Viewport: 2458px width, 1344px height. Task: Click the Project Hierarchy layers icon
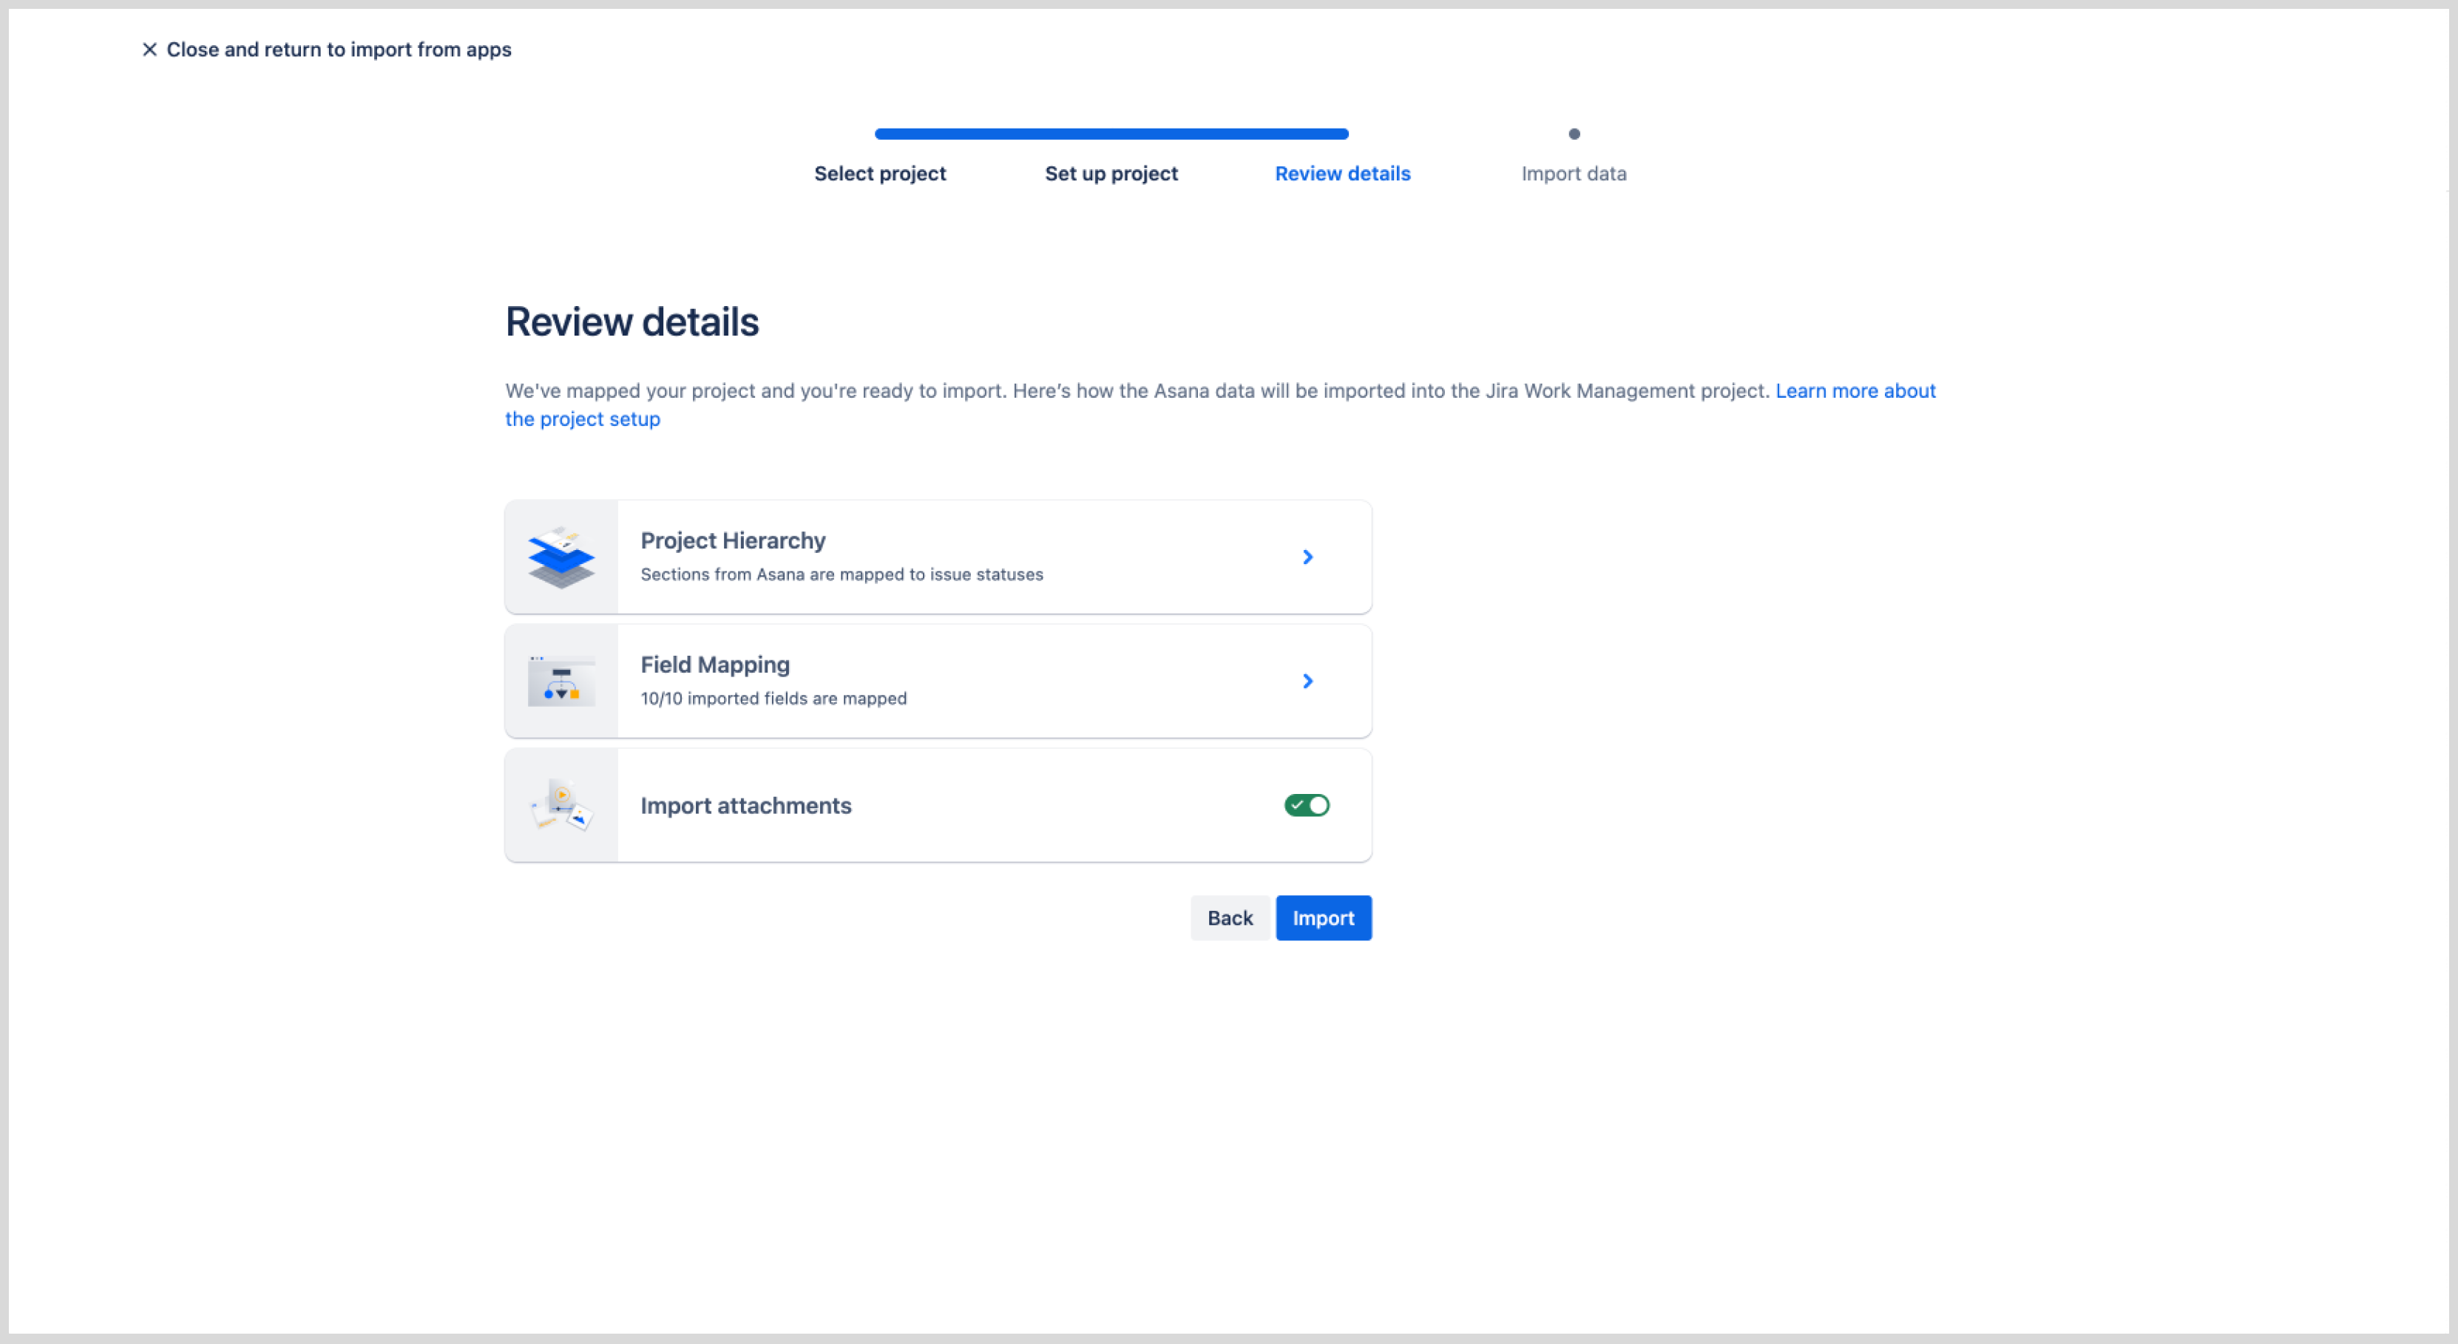561,557
